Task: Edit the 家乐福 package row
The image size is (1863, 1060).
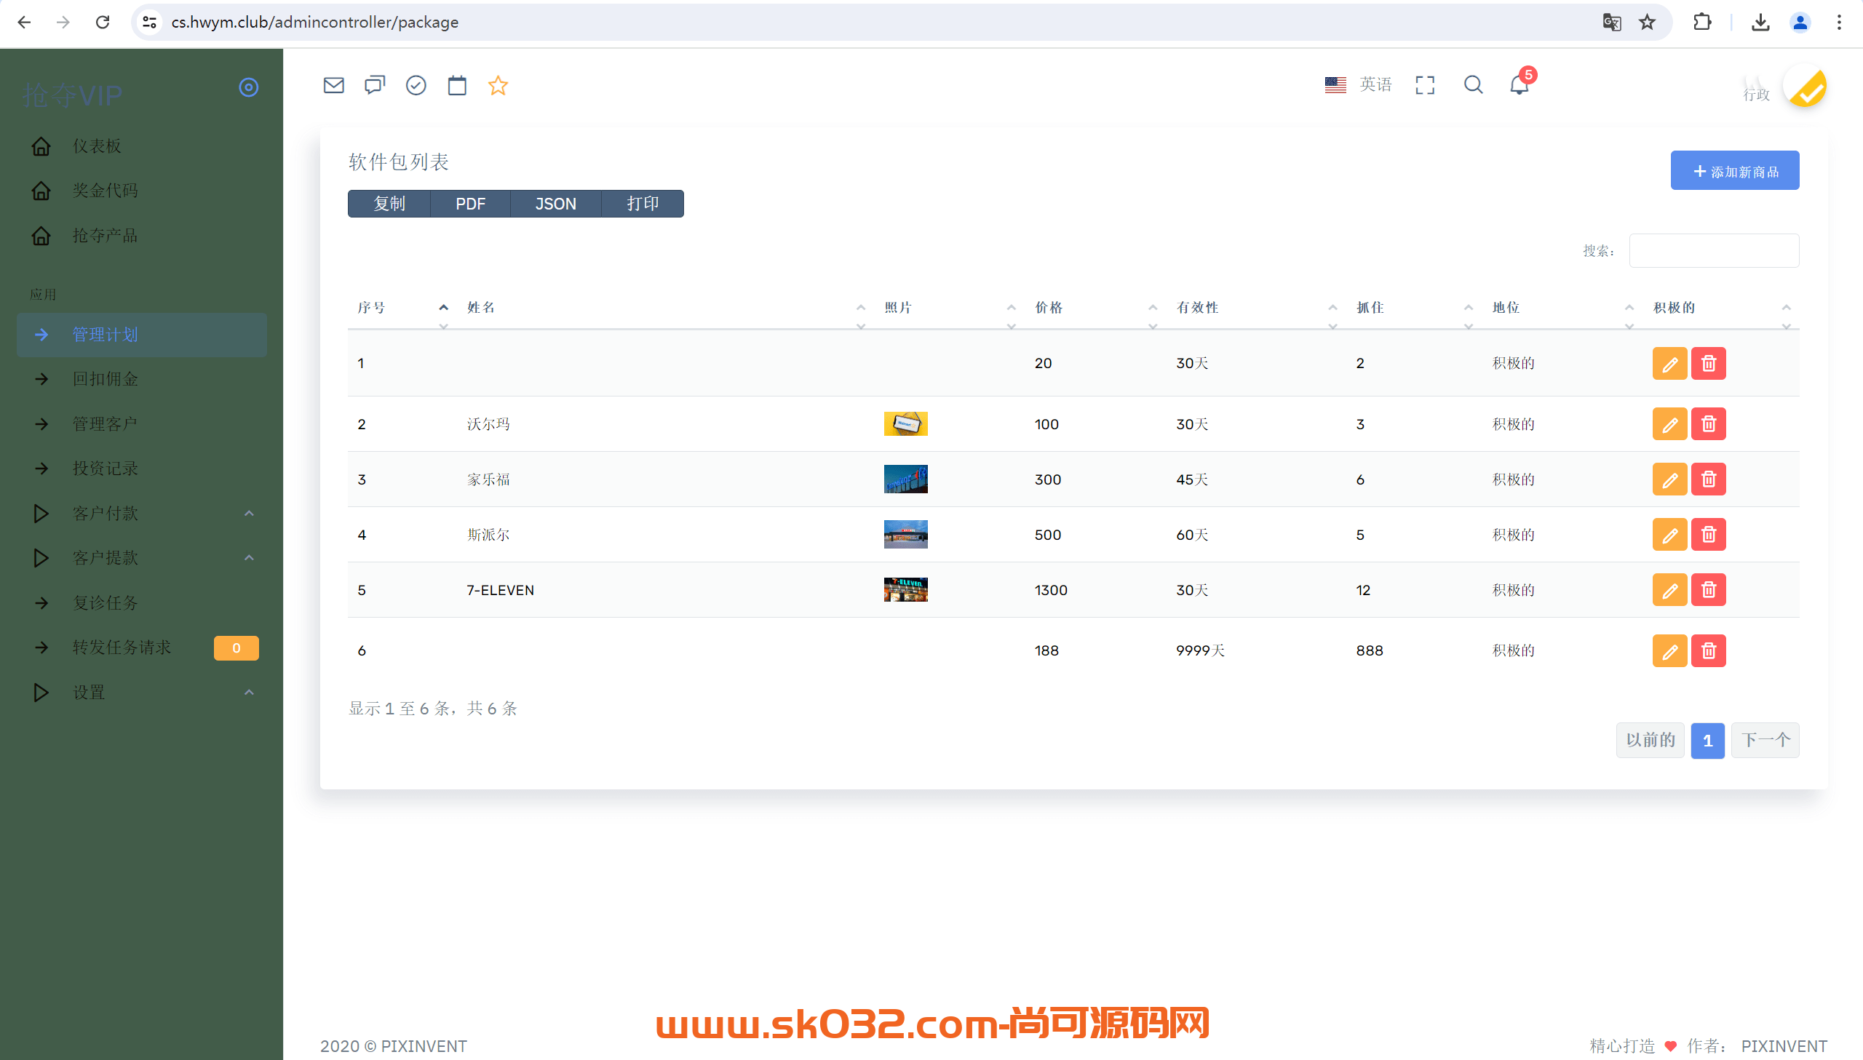Action: coord(1669,479)
